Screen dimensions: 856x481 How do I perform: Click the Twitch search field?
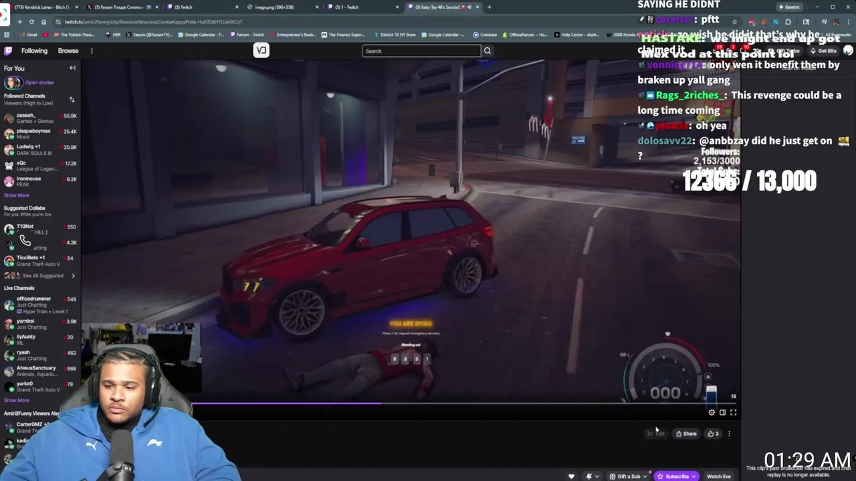tap(421, 51)
